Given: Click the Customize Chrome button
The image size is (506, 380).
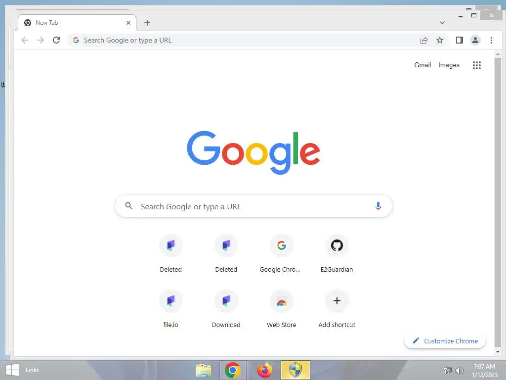Looking at the screenshot, I should click(445, 341).
